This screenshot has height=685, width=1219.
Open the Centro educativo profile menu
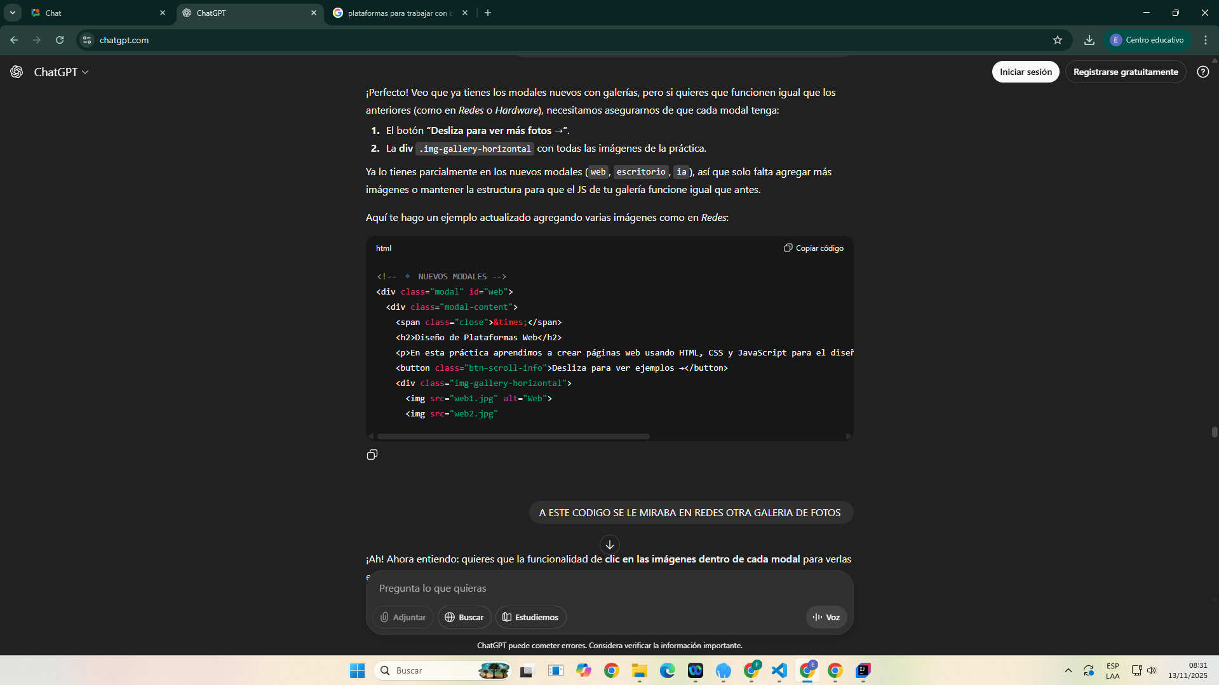pyautogui.click(x=1147, y=40)
